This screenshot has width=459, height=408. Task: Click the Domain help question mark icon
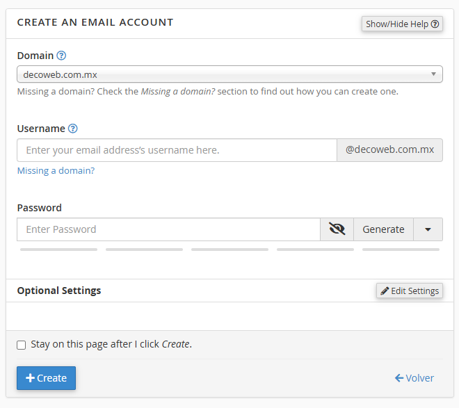[x=61, y=56]
